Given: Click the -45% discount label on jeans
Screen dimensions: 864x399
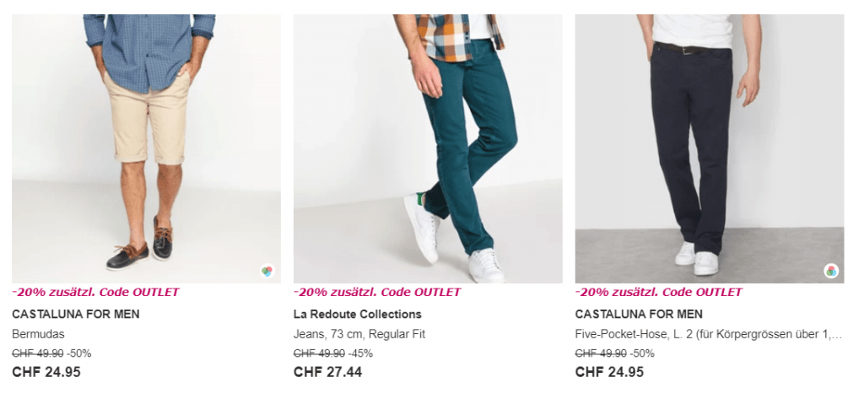Looking at the screenshot, I should [360, 353].
